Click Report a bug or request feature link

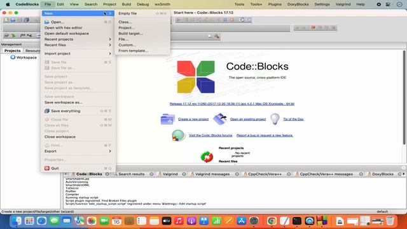pyautogui.click(x=265, y=135)
